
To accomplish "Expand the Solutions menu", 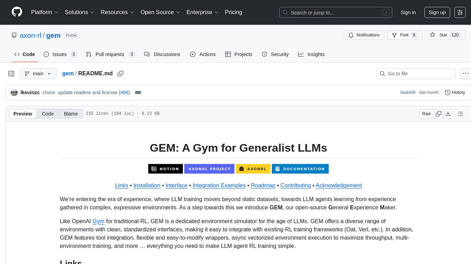I will point(79,12).
